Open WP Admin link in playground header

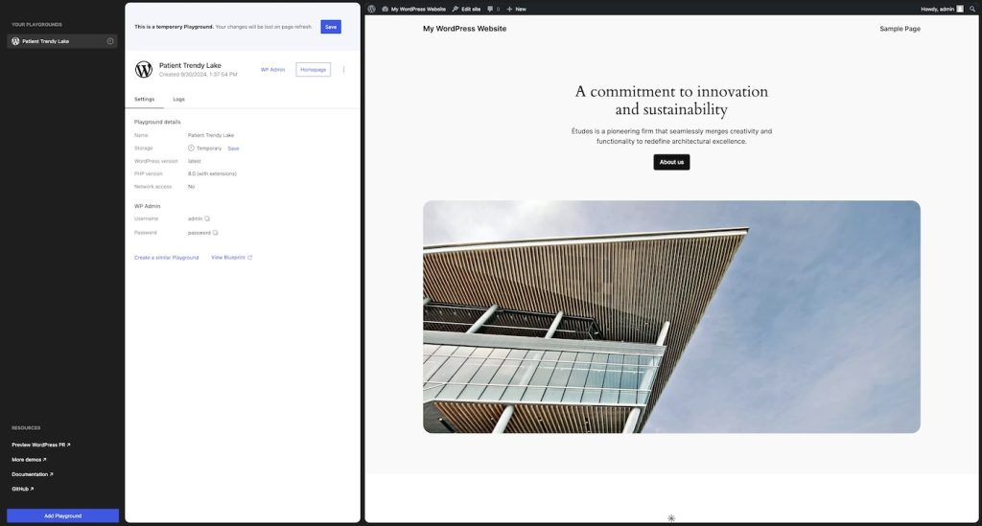tap(272, 69)
